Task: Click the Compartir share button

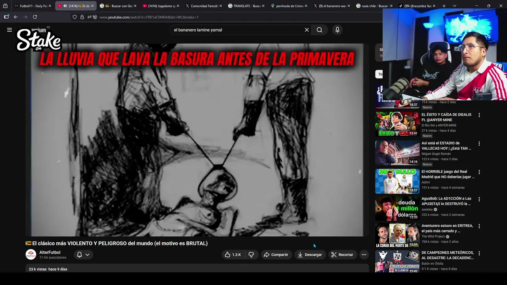Action: click(x=276, y=255)
